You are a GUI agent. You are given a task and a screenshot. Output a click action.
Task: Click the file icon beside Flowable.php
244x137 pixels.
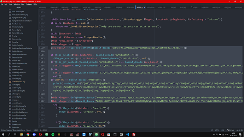click(10, 124)
